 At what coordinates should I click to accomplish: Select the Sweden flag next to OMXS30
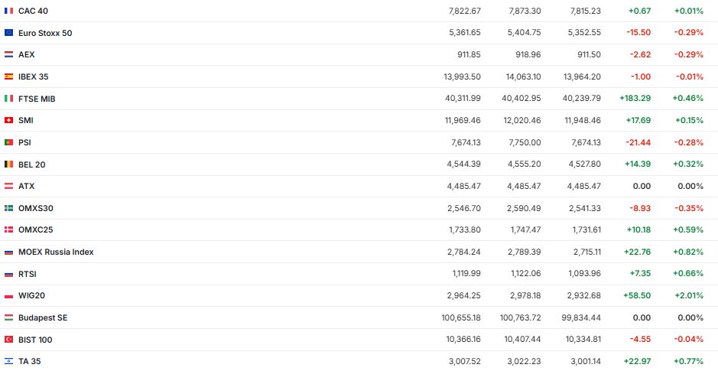pos(8,208)
